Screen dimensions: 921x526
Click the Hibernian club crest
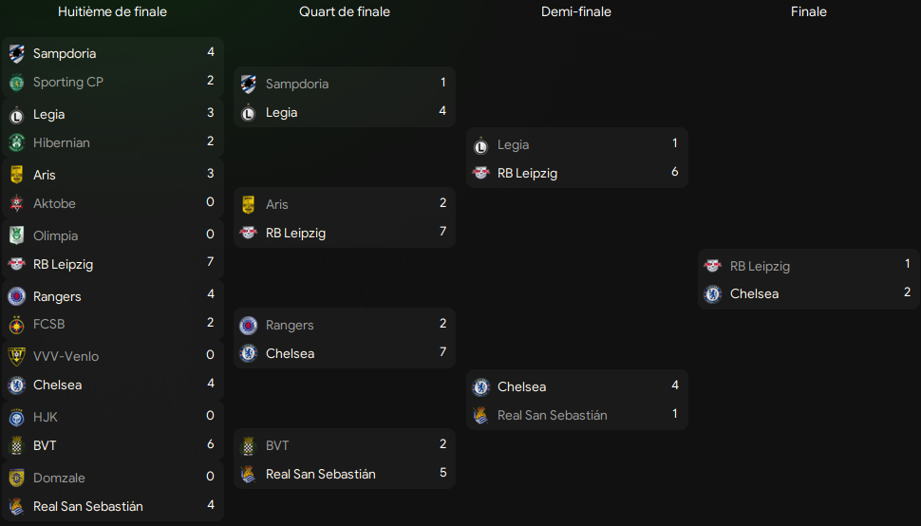tap(16, 143)
